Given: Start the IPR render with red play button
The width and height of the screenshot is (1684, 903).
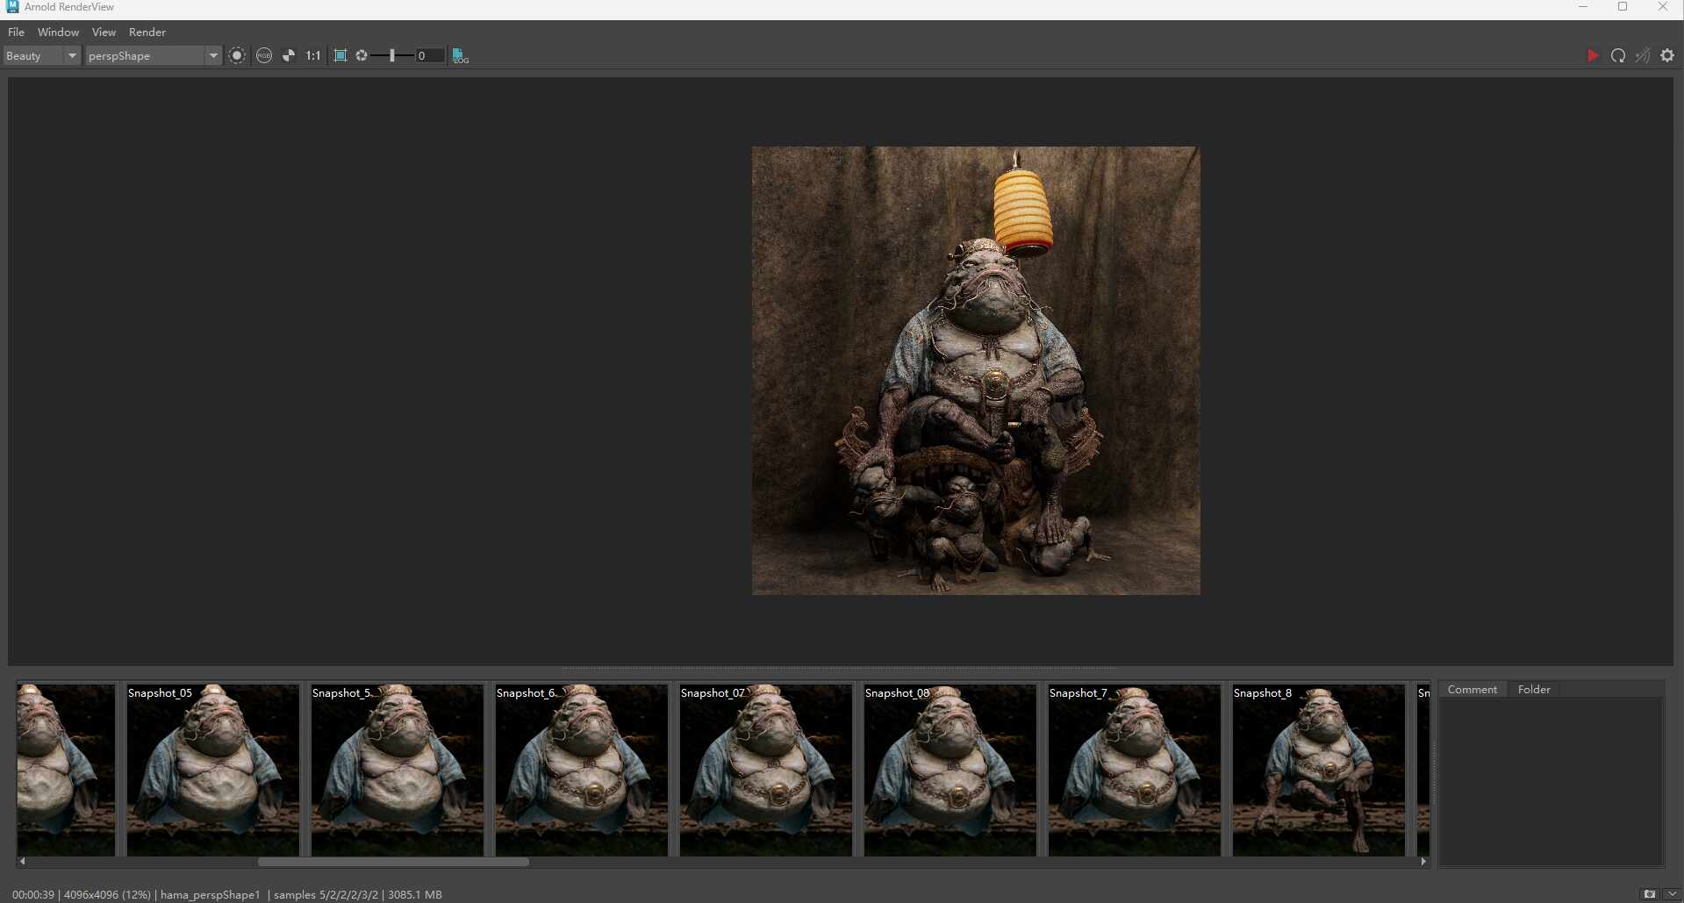Looking at the screenshot, I should pos(1592,55).
